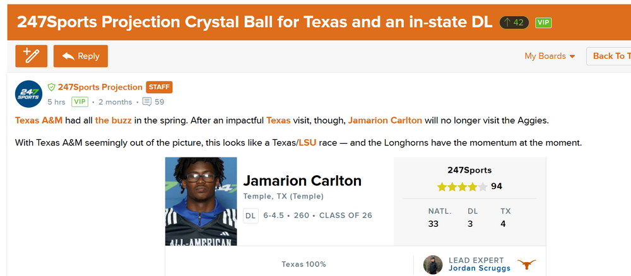Click the green verified shield icon
The width and height of the screenshot is (631, 276).
[x=52, y=88]
